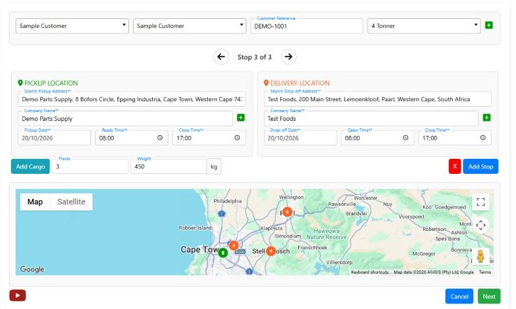This screenshot has width=516, height=309.
Task: Click the Stop 3 of 3 text
Action: (x=255, y=57)
